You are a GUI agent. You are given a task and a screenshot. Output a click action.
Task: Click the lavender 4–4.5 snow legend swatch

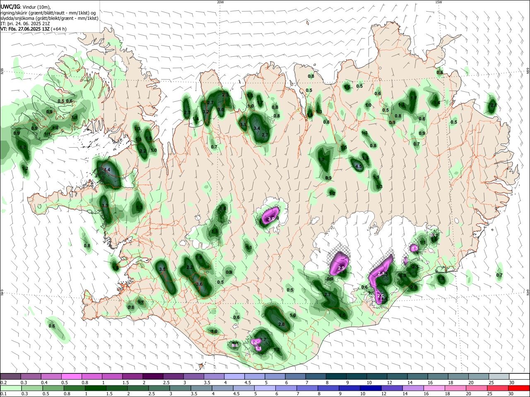(x=234, y=377)
